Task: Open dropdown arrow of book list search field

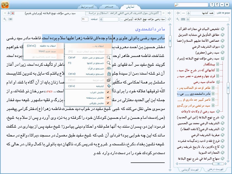Action: (188, 19)
